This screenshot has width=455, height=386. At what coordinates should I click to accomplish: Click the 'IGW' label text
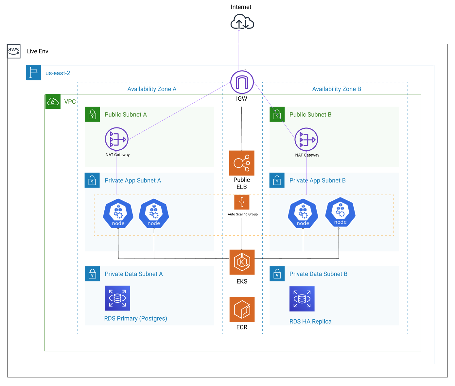pos(242,99)
